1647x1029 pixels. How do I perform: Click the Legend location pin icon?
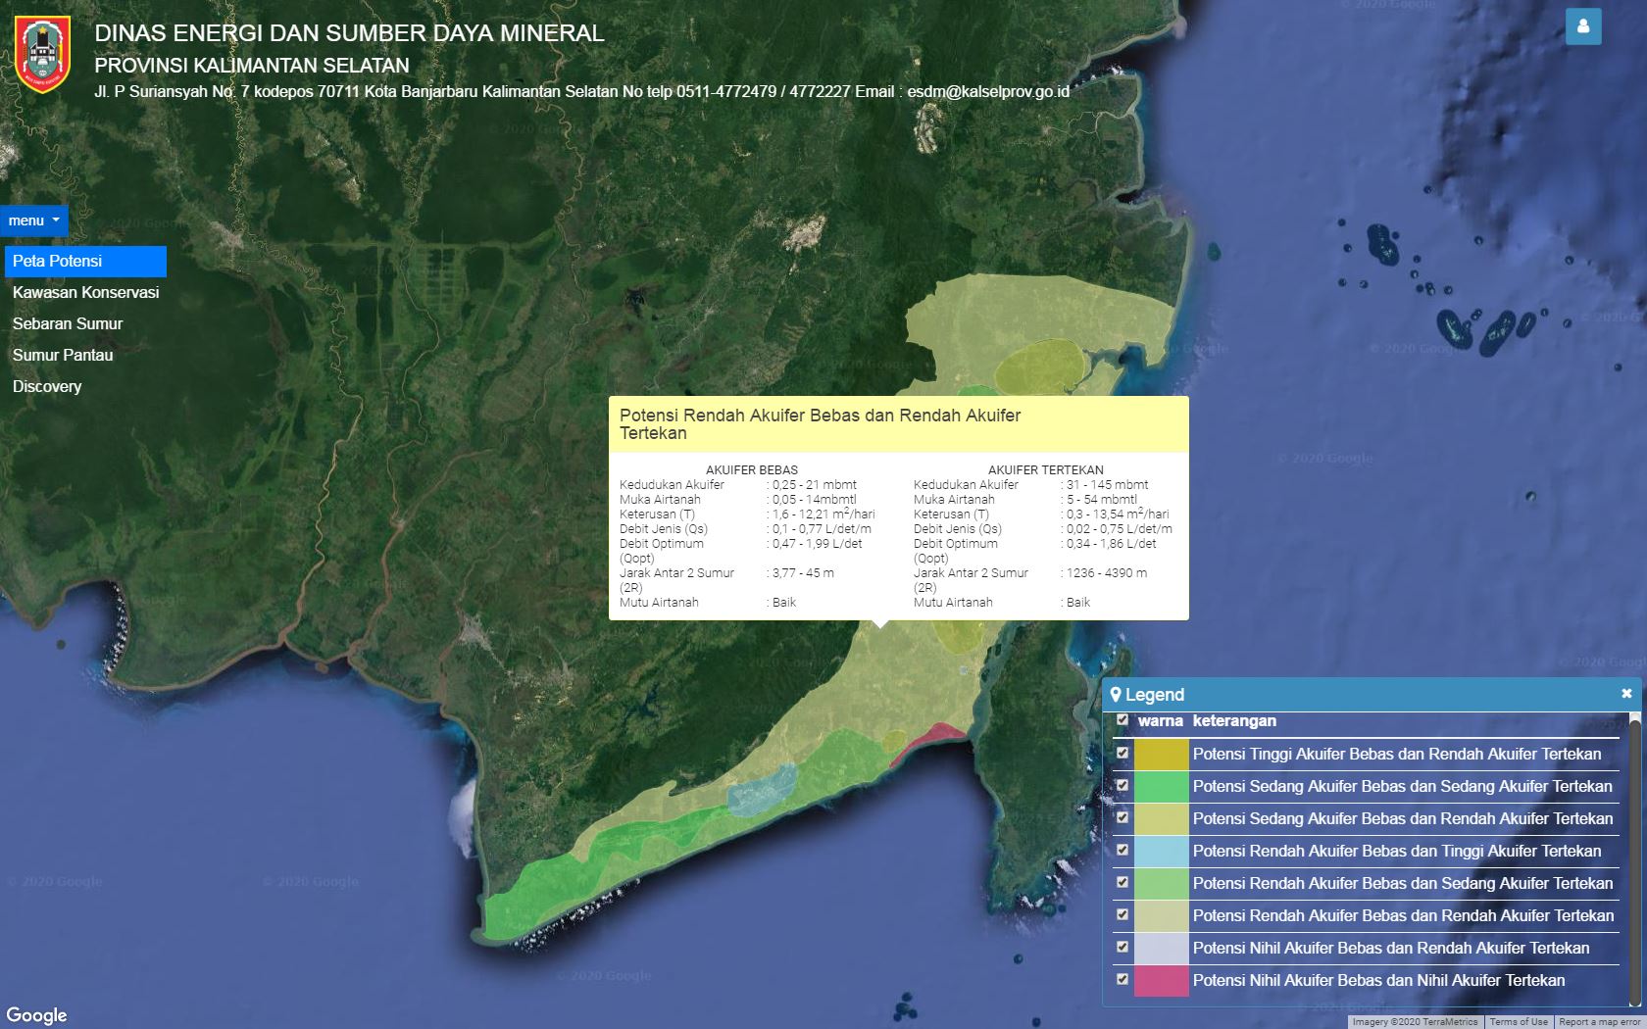(x=1116, y=695)
